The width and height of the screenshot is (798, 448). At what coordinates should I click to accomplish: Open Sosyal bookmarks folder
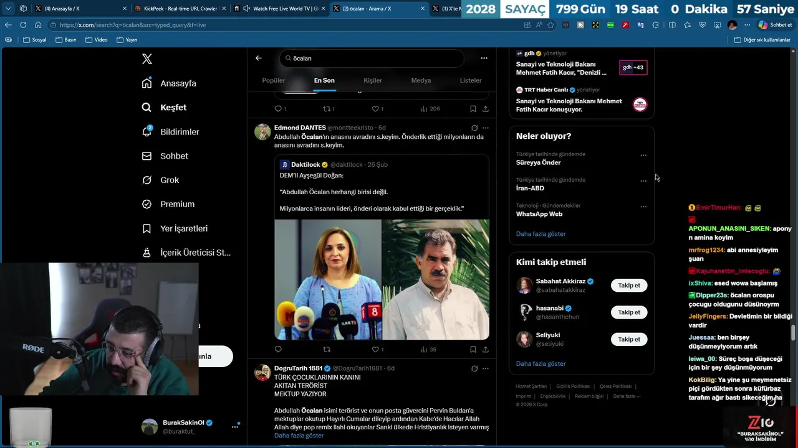35,40
